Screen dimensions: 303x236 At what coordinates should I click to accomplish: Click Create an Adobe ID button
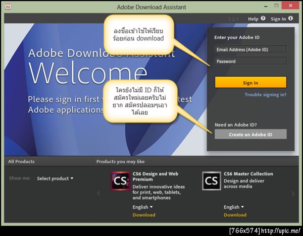[x=250, y=134]
